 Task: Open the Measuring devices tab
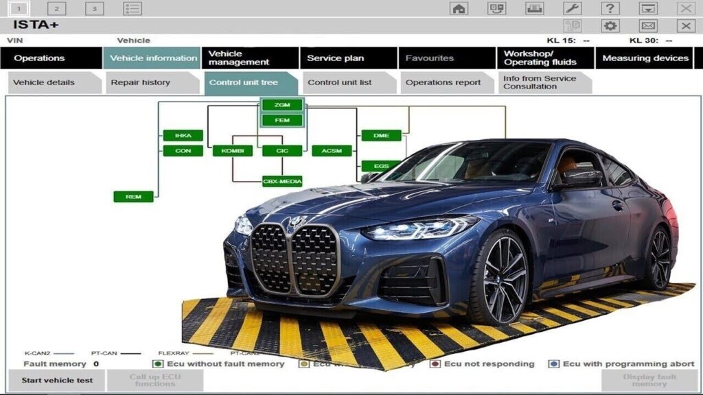point(645,58)
